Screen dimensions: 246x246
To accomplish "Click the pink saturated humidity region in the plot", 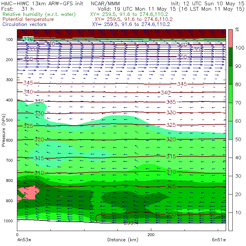I will click(30, 193).
